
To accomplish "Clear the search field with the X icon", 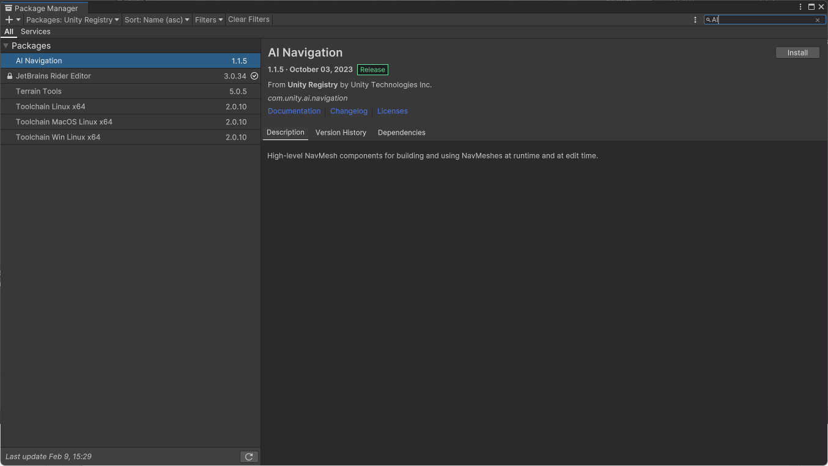I will (x=818, y=20).
